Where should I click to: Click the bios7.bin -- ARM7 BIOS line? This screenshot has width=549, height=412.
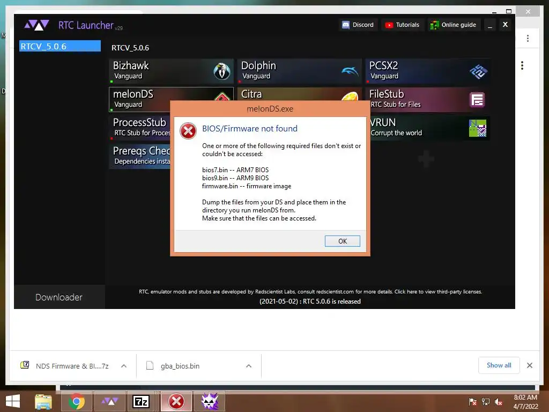[x=235, y=170]
